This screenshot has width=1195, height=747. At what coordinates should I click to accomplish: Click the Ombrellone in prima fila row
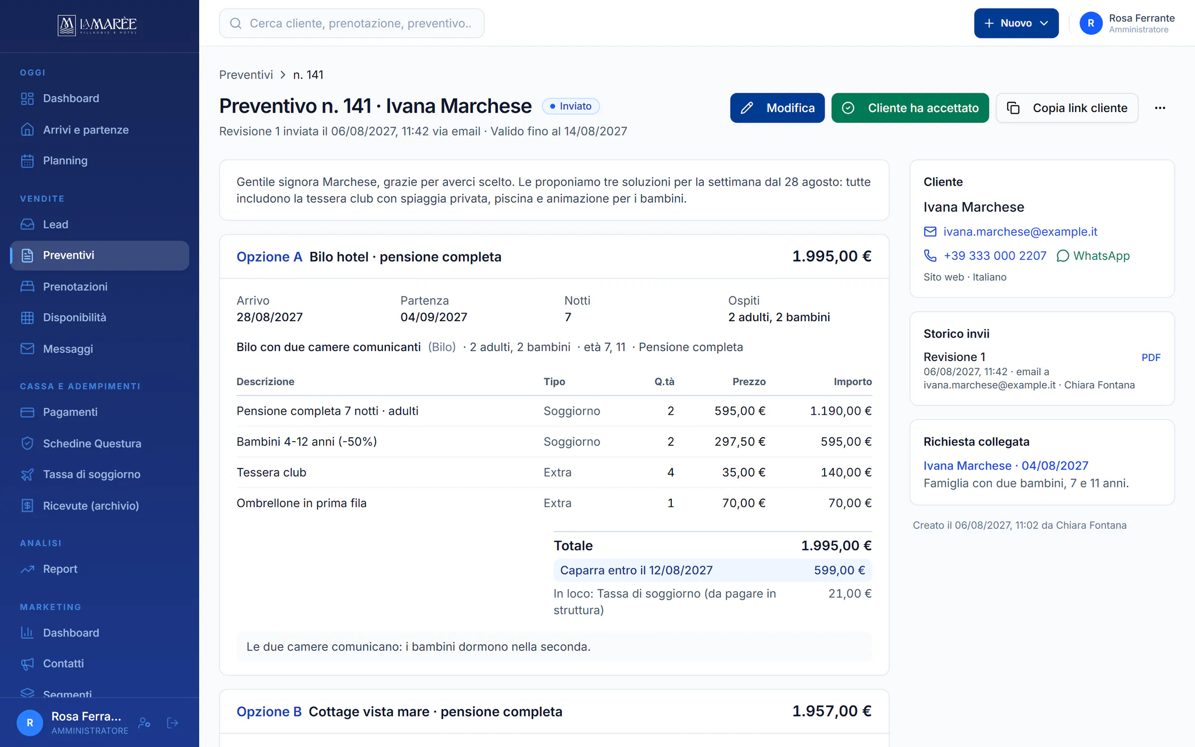(x=554, y=503)
